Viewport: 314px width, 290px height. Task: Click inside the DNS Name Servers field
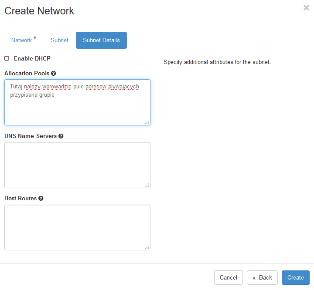pyautogui.click(x=77, y=165)
